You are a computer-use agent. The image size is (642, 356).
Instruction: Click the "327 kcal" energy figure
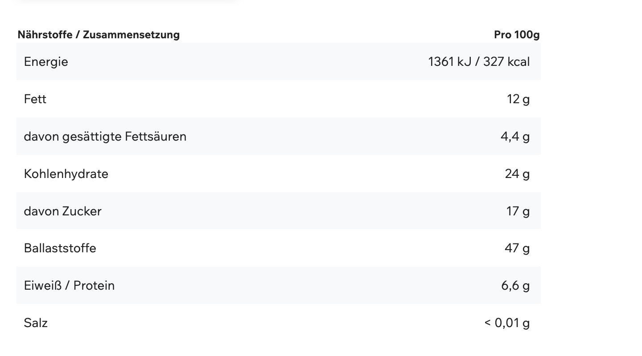pyautogui.click(x=506, y=62)
